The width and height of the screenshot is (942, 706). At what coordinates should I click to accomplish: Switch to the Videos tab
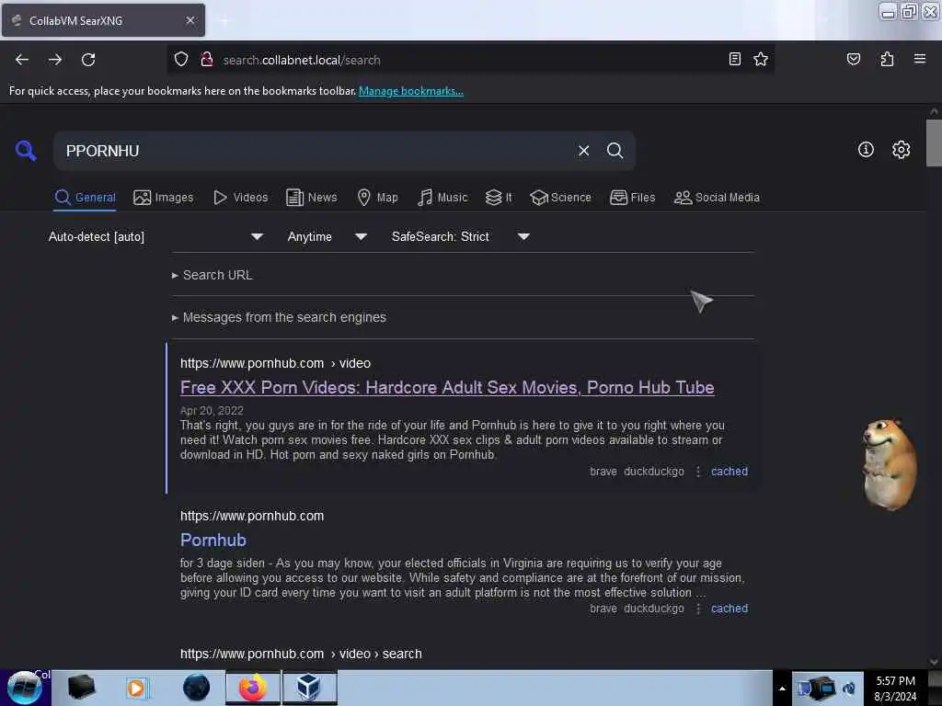click(x=240, y=198)
